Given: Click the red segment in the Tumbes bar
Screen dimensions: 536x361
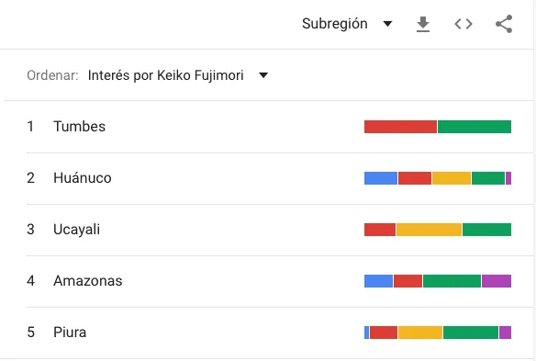Looking at the screenshot, I should [x=400, y=127].
